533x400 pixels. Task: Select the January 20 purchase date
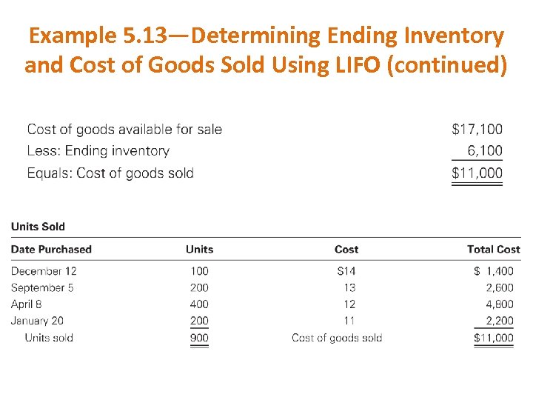pyautogui.click(x=37, y=321)
